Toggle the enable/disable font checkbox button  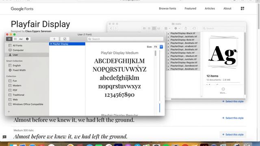65,39
